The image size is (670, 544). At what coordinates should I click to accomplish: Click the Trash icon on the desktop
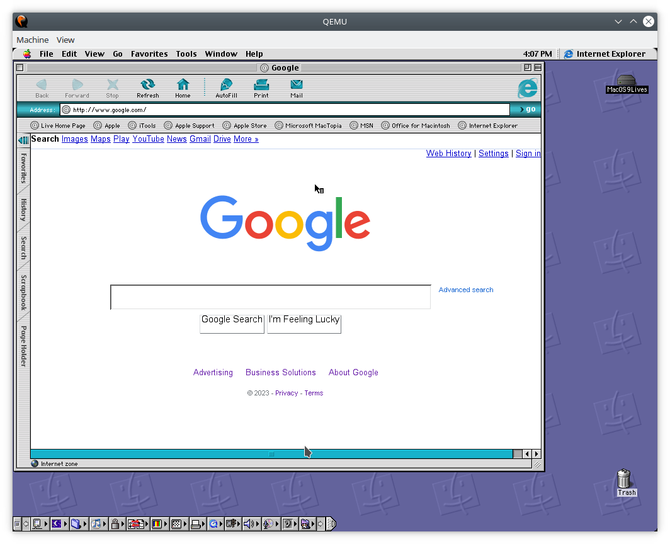(x=625, y=481)
